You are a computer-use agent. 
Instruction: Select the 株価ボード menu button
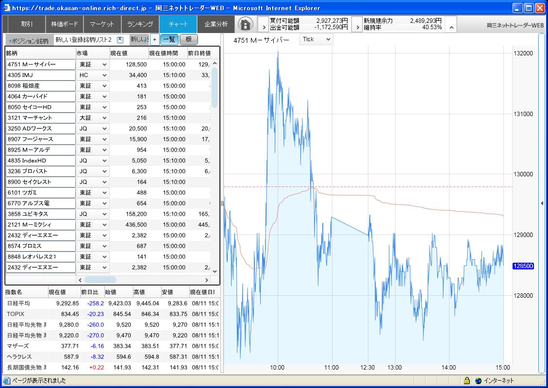[x=64, y=24]
